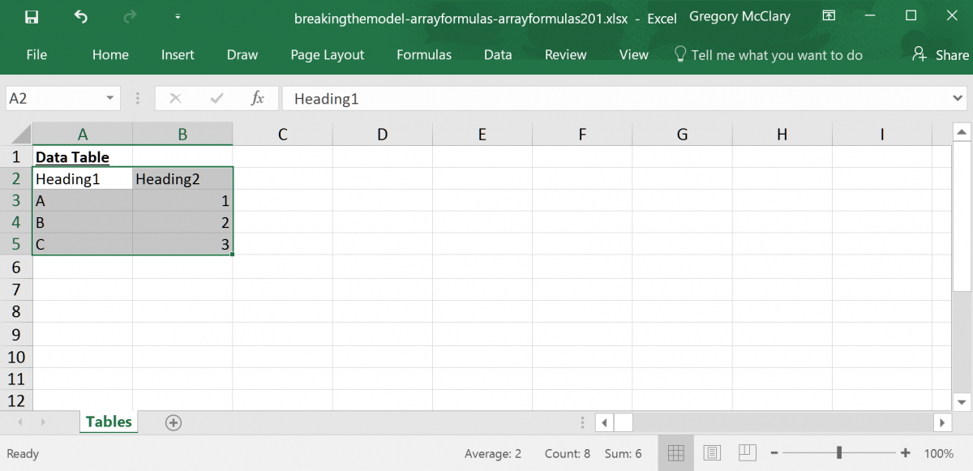
Task: Click the Redo icon
Action: (127, 15)
